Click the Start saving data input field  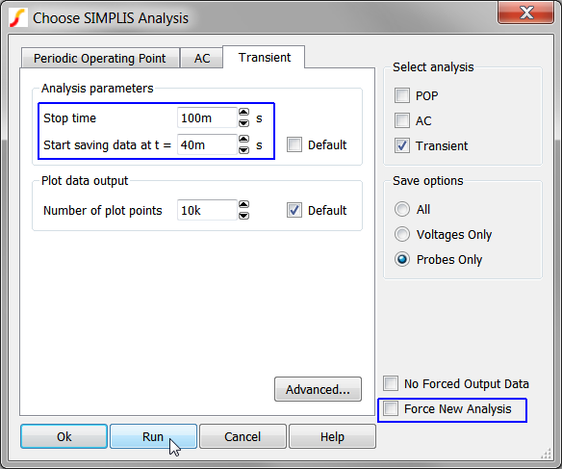point(207,144)
